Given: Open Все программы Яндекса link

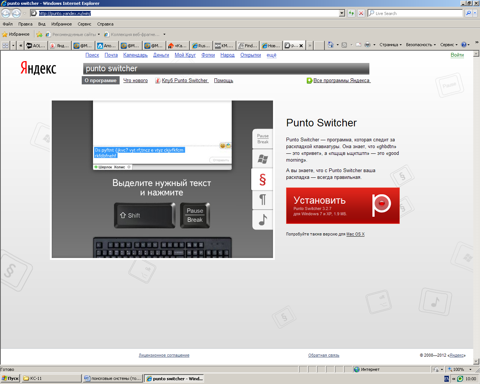Looking at the screenshot, I should click(x=342, y=80).
